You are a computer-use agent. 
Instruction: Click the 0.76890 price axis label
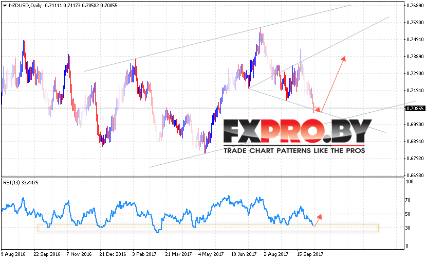coord(415,6)
